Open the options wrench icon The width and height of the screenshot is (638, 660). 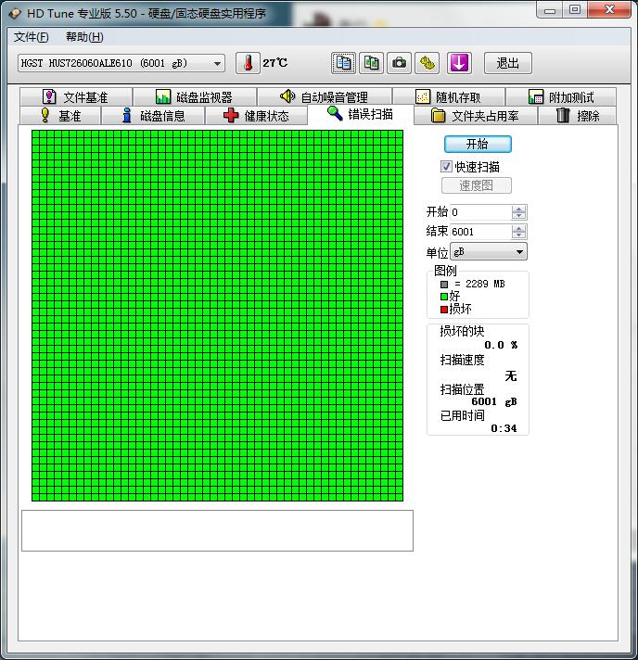[427, 64]
